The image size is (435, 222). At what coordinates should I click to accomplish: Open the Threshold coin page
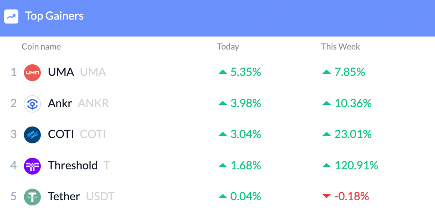pyautogui.click(x=72, y=166)
